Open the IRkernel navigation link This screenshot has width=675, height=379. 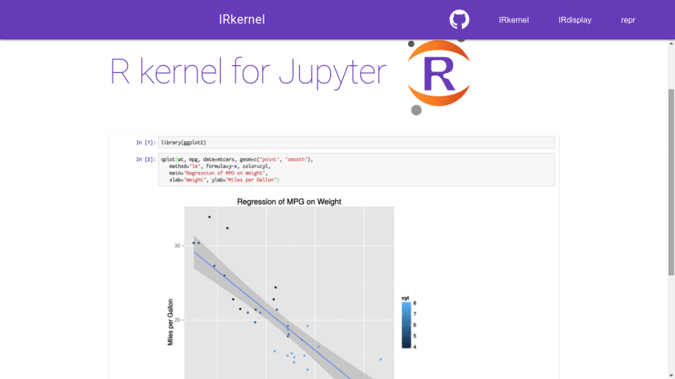click(x=513, y=20)
